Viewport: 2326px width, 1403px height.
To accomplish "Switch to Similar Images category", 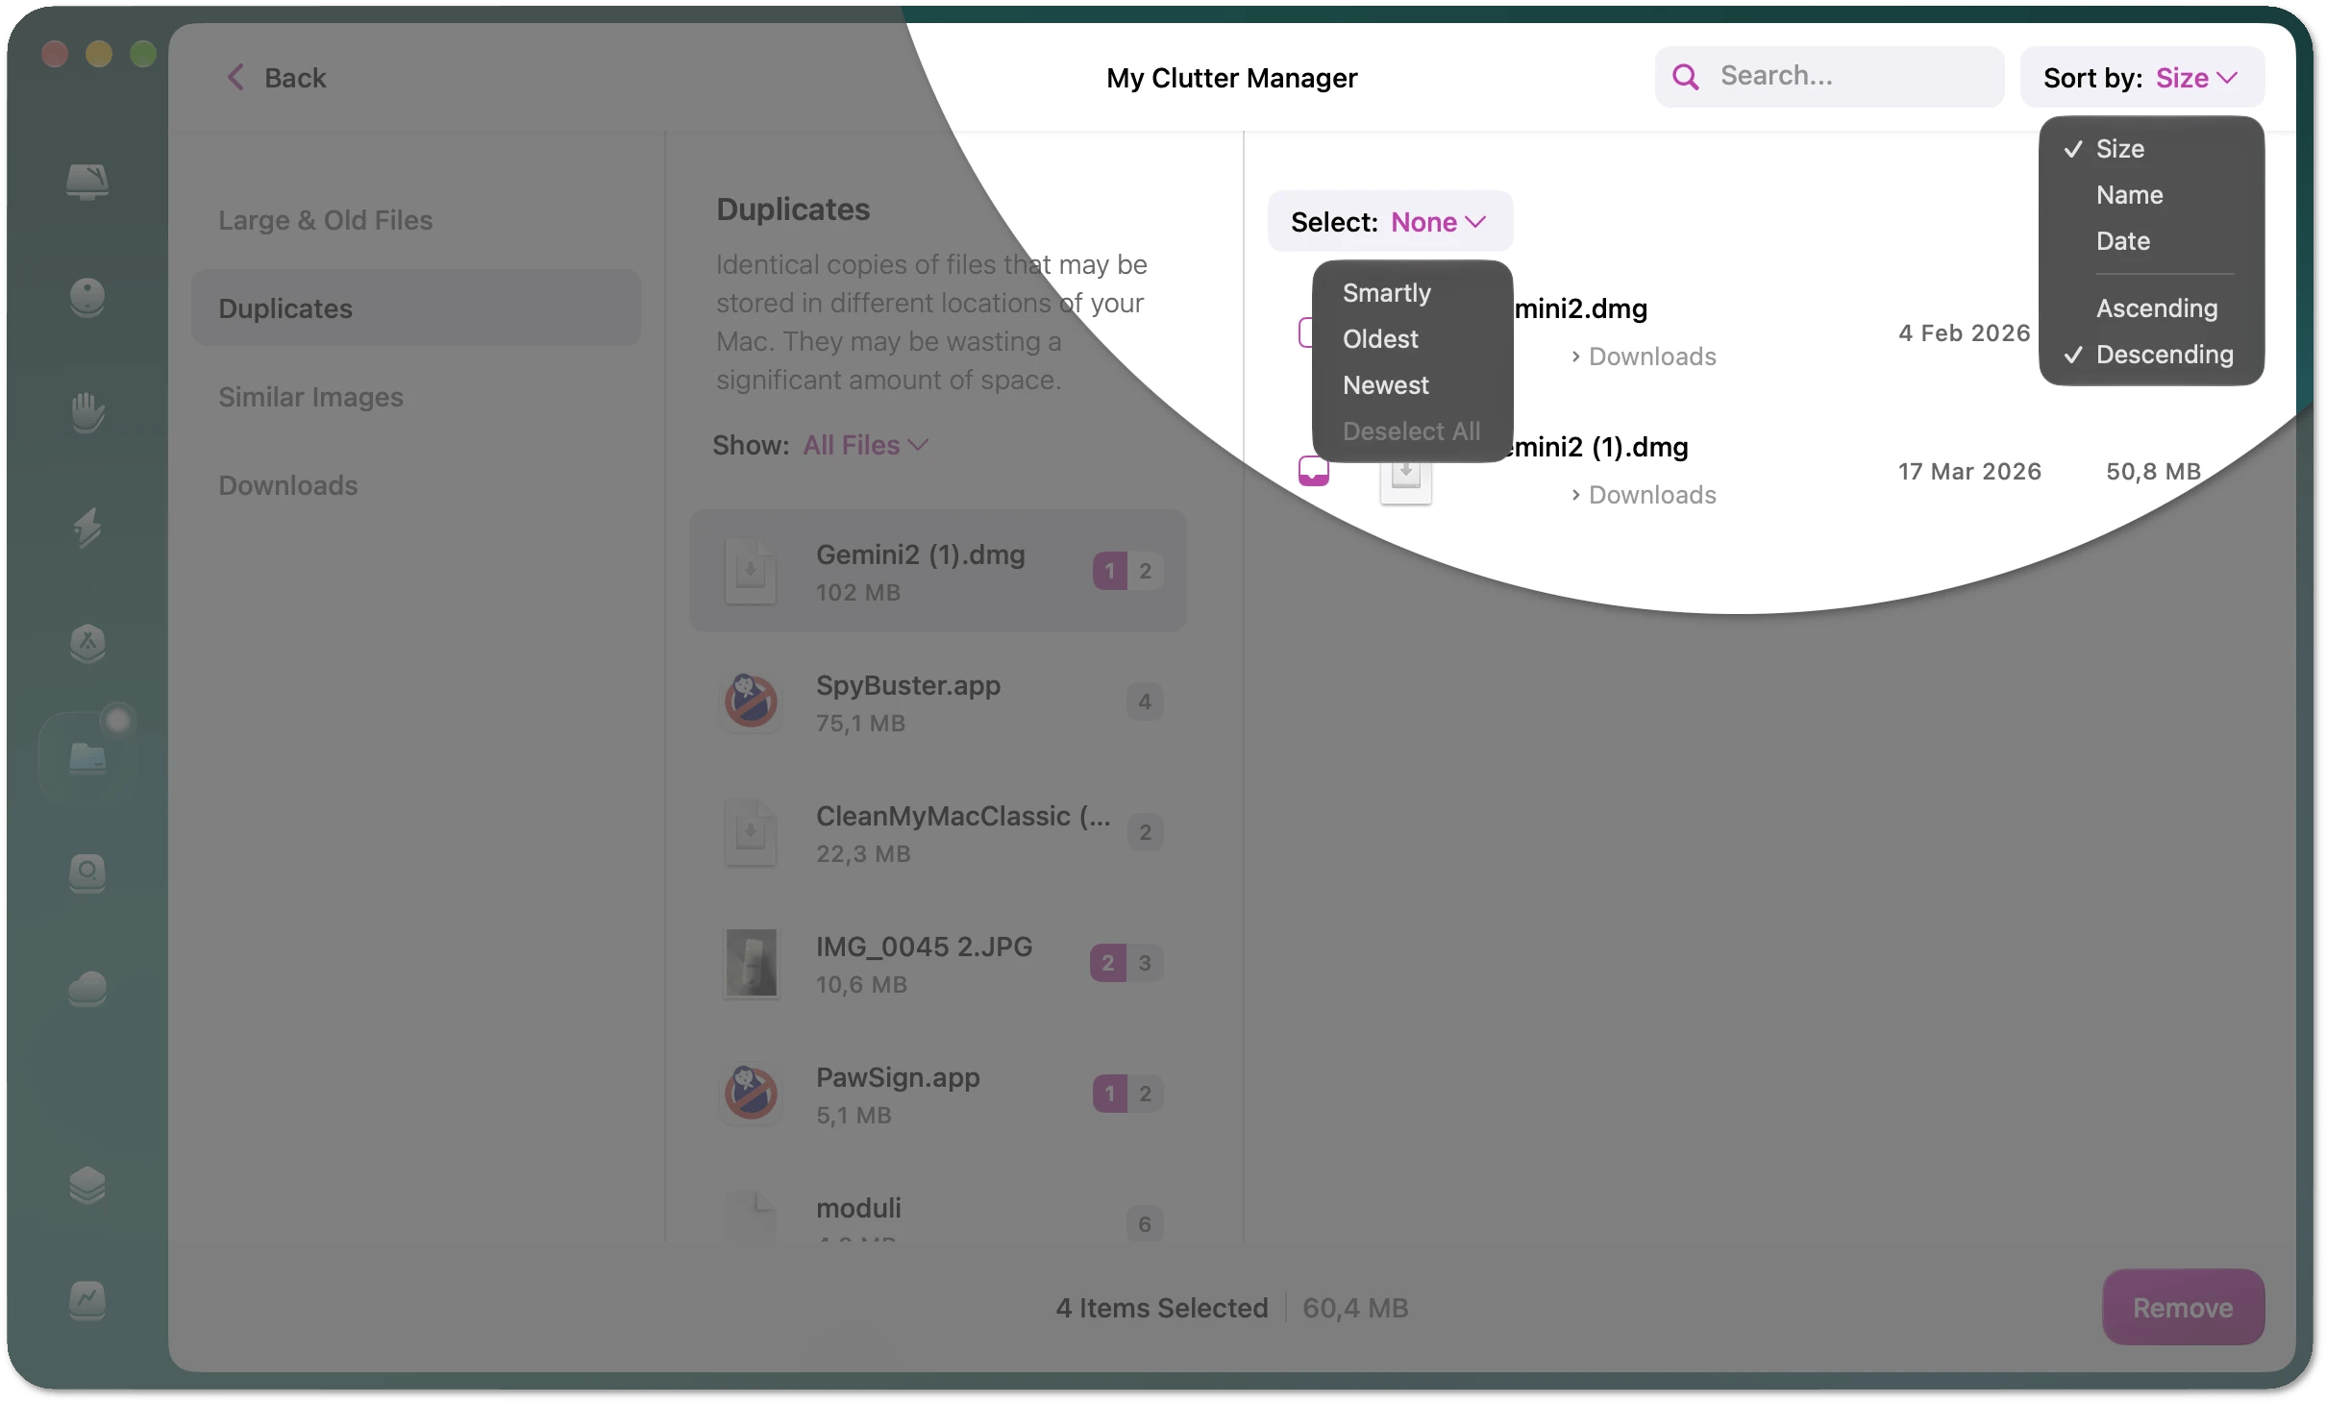I will tap(310, 397).
